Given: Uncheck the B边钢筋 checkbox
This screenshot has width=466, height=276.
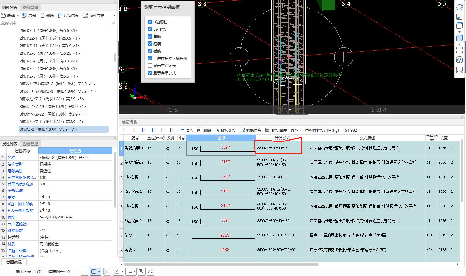Looking at the screenshot, I should (150, 29).
